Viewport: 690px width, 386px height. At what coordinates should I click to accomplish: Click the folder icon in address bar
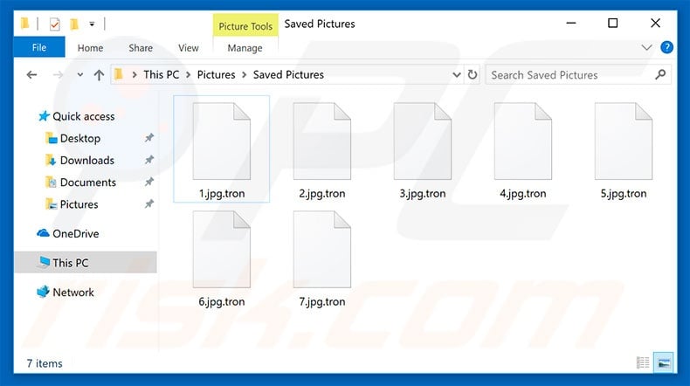pyautogui.click(x=118, y=74)
